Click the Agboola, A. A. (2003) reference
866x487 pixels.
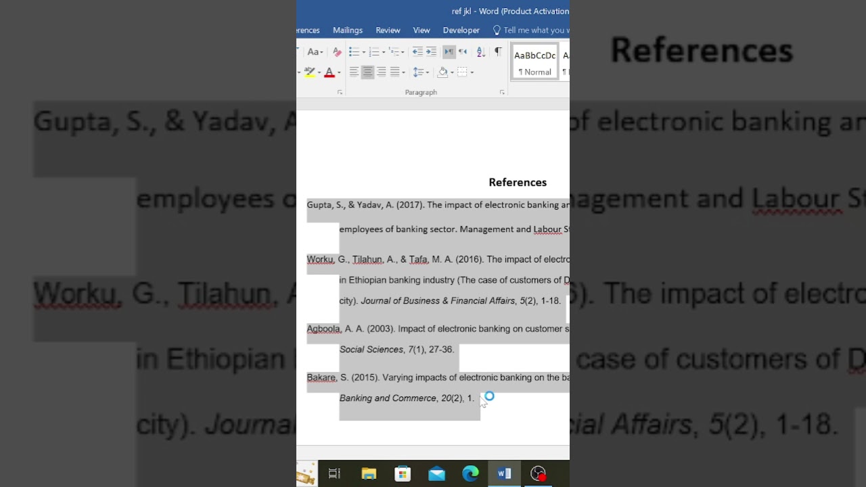(x=438, y=329)
